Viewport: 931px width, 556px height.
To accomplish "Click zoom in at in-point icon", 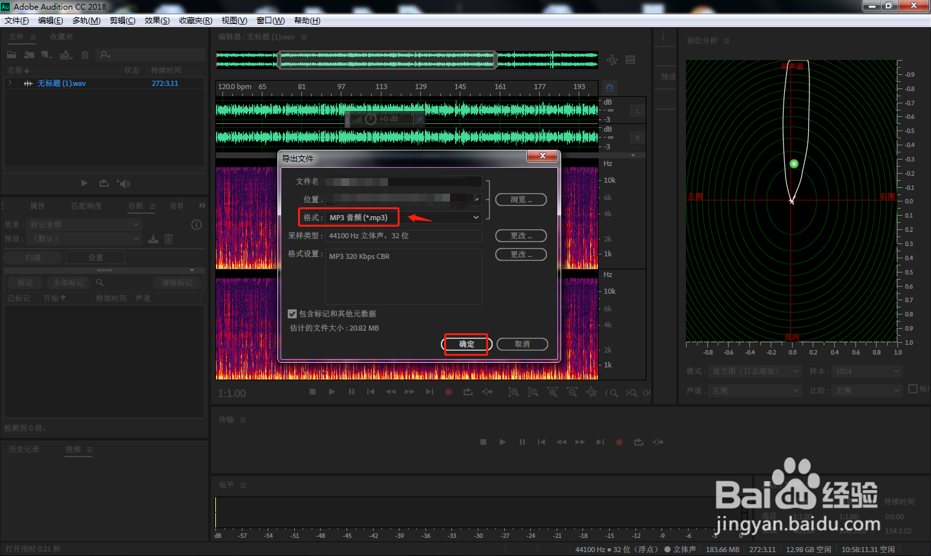I will click(x=612, y=393).
